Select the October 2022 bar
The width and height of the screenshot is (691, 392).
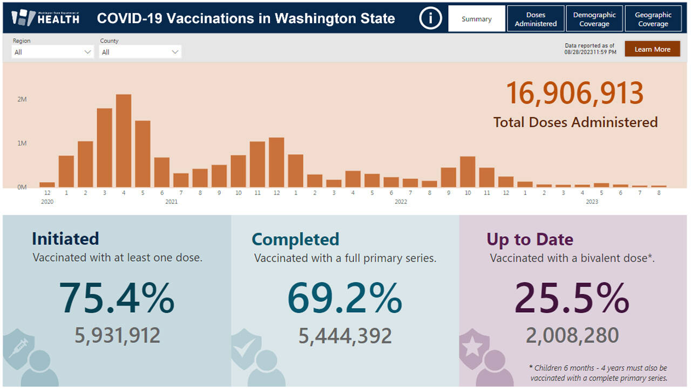[x=468, y=172]
